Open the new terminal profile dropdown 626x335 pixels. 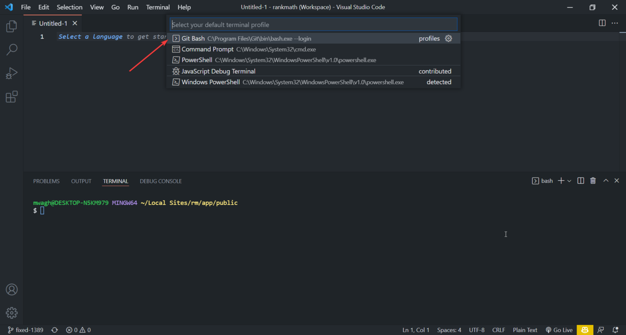point(569,181)
